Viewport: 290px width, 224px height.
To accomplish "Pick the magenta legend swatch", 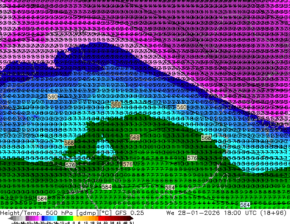I will (x=37, y=219).
